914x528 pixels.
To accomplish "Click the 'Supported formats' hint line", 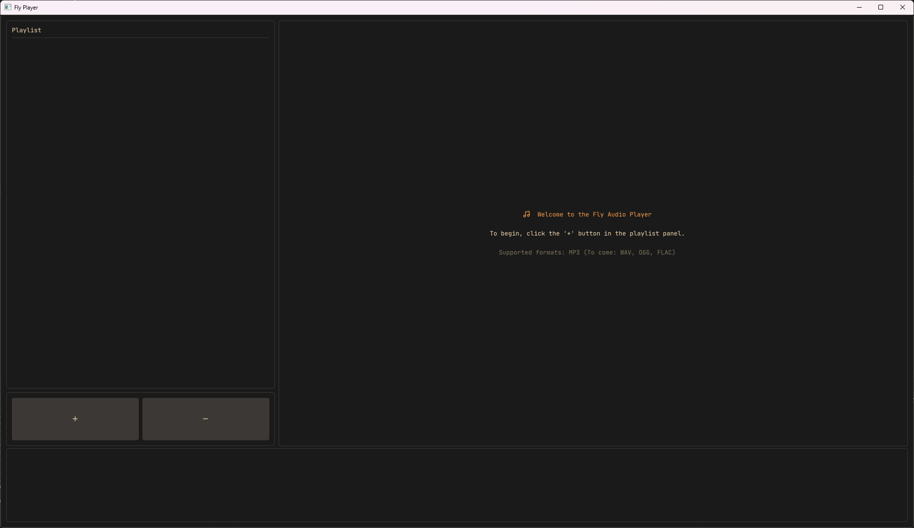I will 587,253.
